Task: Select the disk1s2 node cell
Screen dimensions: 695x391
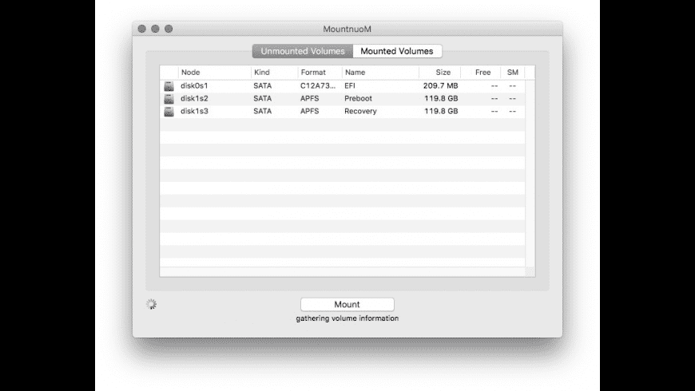Action: point(194,98)
